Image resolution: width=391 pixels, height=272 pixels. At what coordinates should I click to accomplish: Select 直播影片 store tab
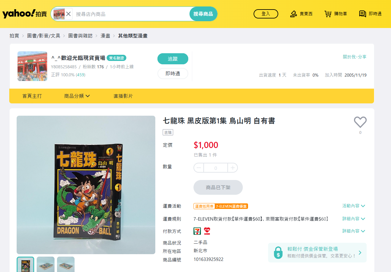pos(123,96)
